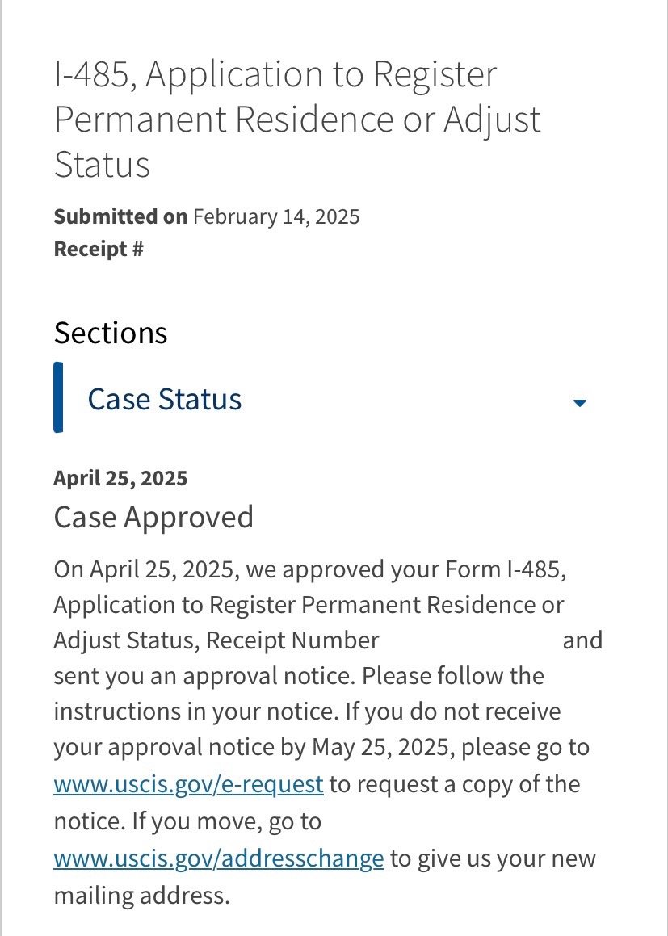
Task: Click the "May 25, 2025" deadline text
Action: 385,747
